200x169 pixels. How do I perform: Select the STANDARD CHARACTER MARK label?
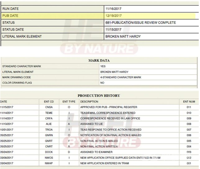22,66
